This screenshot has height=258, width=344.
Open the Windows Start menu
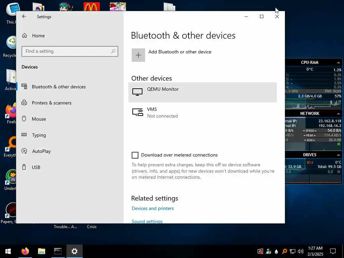click(x=8, y=251)
